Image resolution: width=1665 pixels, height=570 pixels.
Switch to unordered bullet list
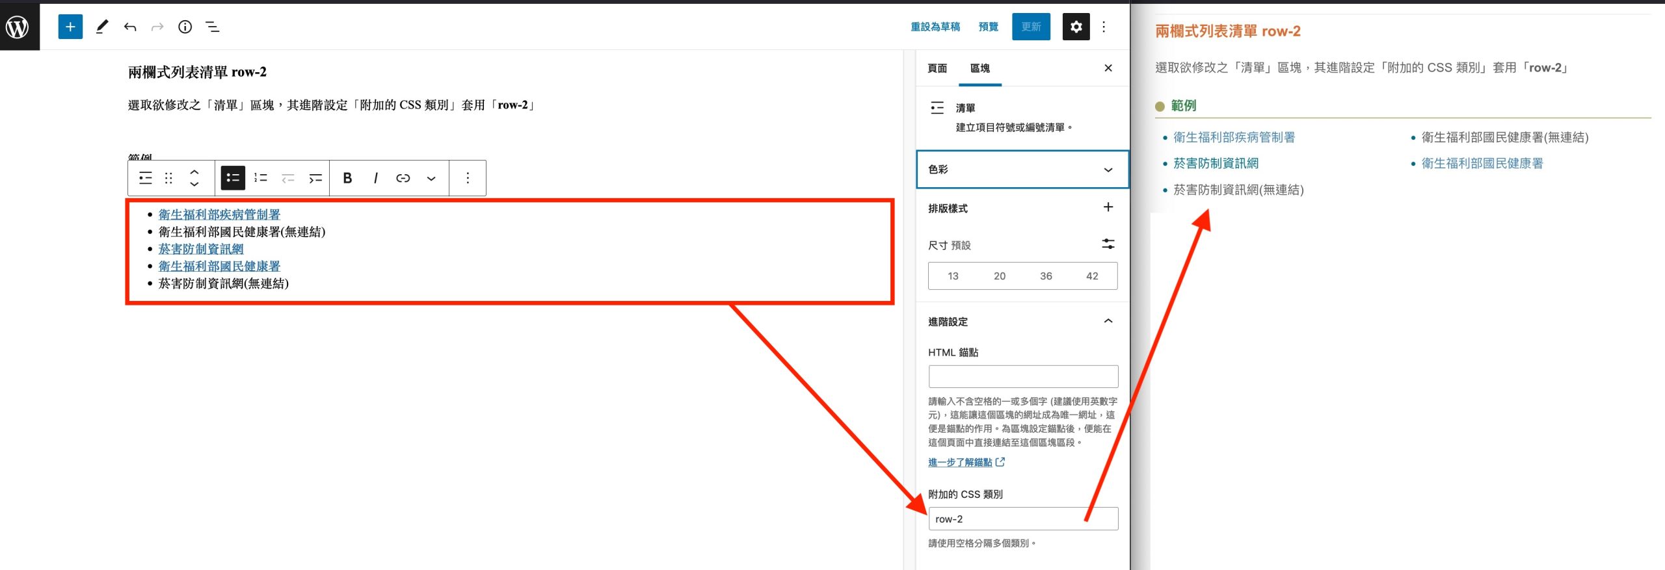click(233, 178)
